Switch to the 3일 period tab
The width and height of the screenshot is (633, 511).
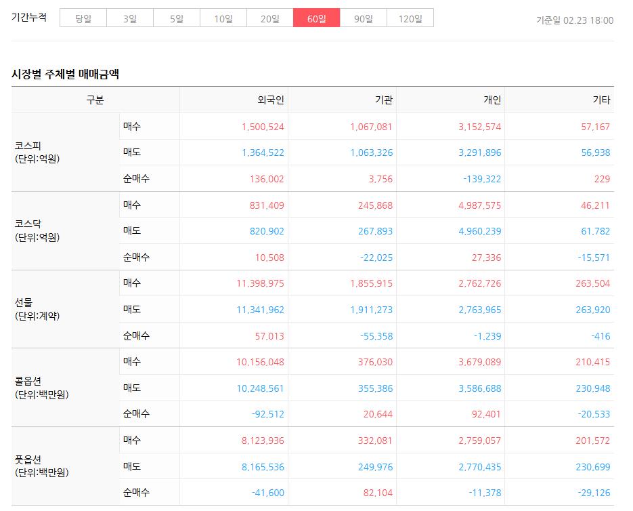(130, 18)
